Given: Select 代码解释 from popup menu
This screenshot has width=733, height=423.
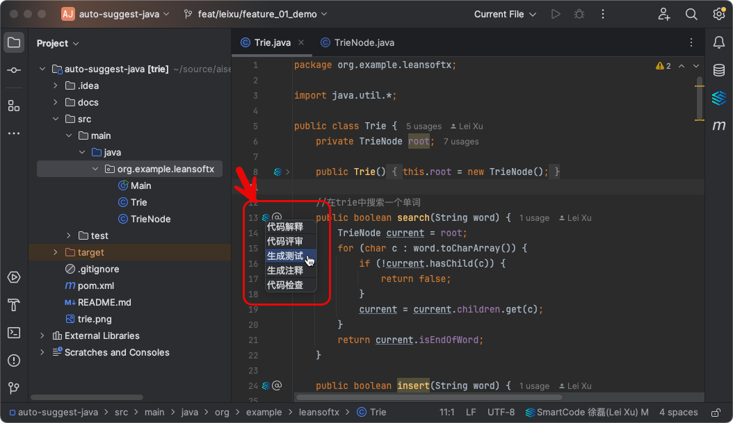Looking at the screenshot, I should (291, 227).
